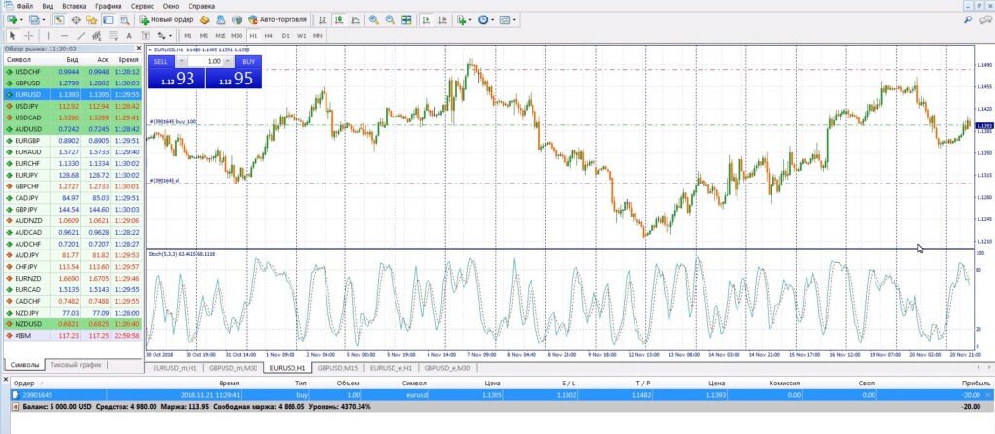Toggle the M15 timeframe button
The height and width of the screenshot is (434, 995).
[x=220, y=35]
